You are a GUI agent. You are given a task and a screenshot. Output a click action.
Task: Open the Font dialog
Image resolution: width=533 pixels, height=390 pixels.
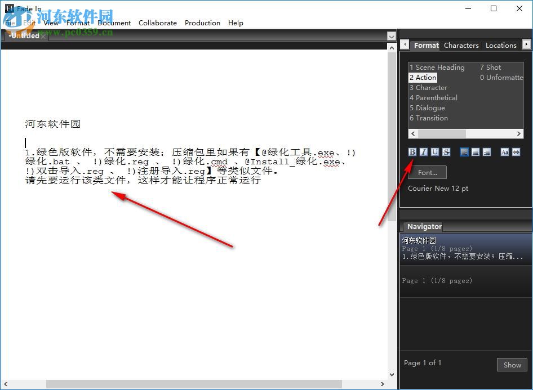pos(428,172)
